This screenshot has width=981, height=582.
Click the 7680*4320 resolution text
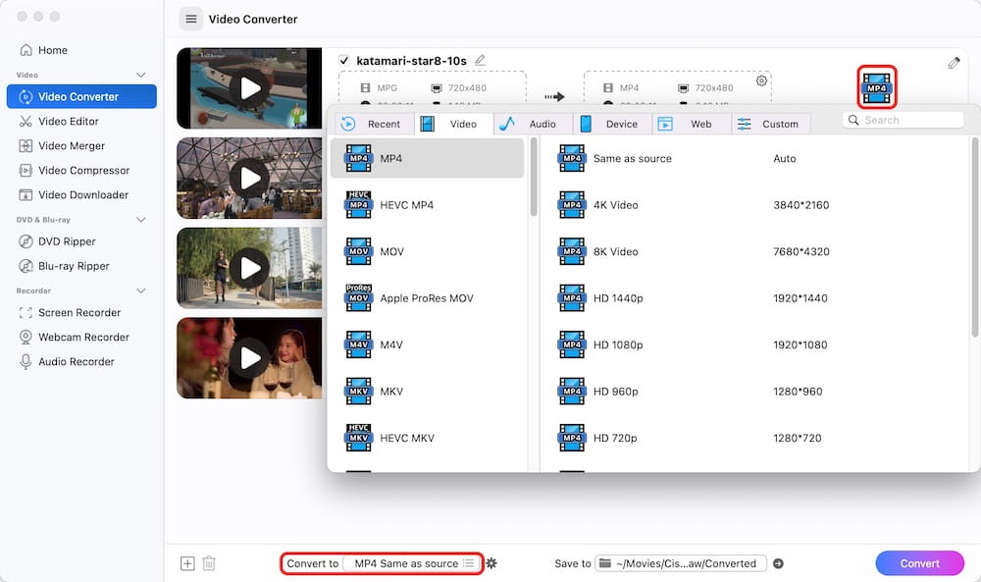pos(801,251)
